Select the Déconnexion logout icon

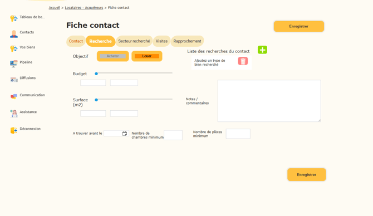pos(14,130)
